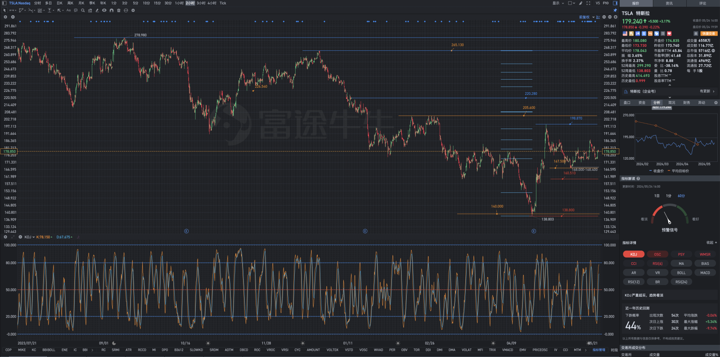
Task: Click the help icon beside 指标解读
Action: pos(638,178)
